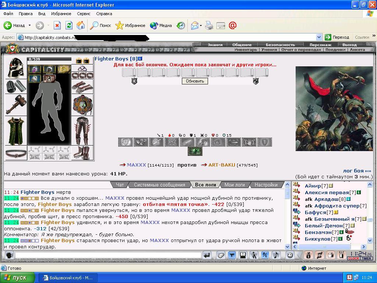Open the Сервис menu
Screen dimensions: 377x283
(x=84, y=14)
